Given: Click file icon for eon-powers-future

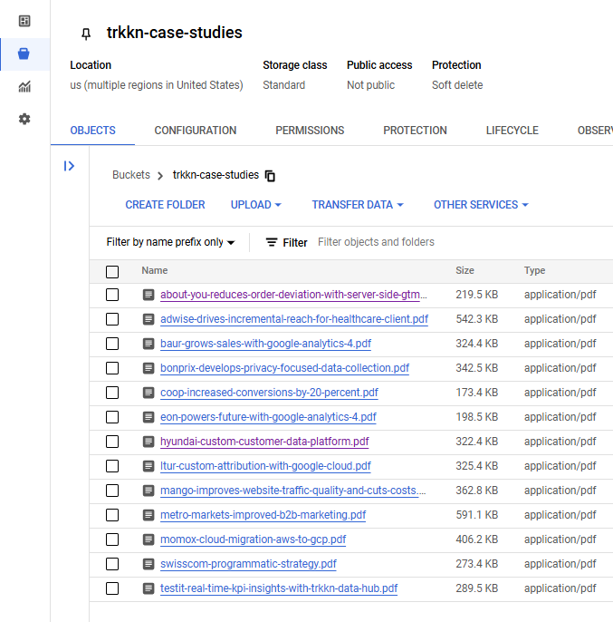Looking at the screenshot, I should 148,417.
